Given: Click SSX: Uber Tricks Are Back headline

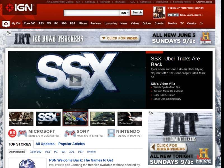Looking at the screenshot, I should coord(176,61).
